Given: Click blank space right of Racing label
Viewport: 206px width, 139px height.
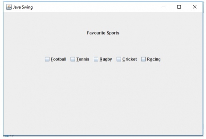Looking at the screenshot, I should (x=182, y=59).
